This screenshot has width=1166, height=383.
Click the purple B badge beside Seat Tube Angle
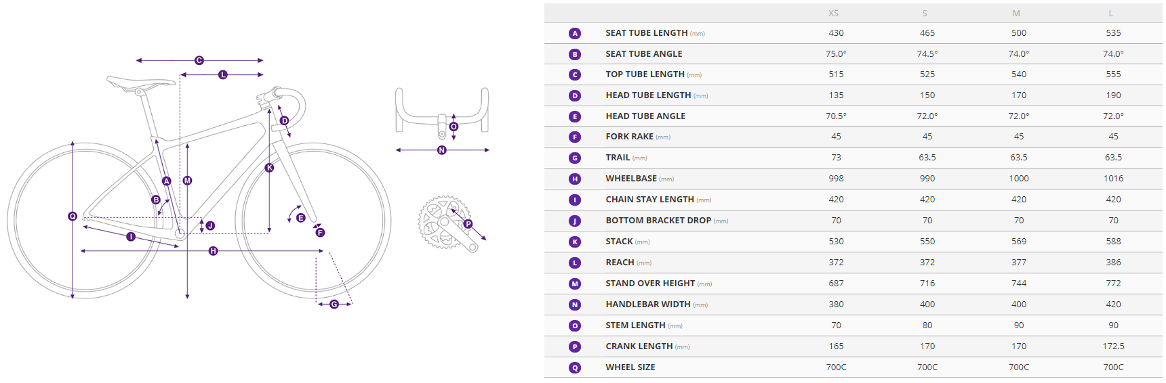point(575,54)
